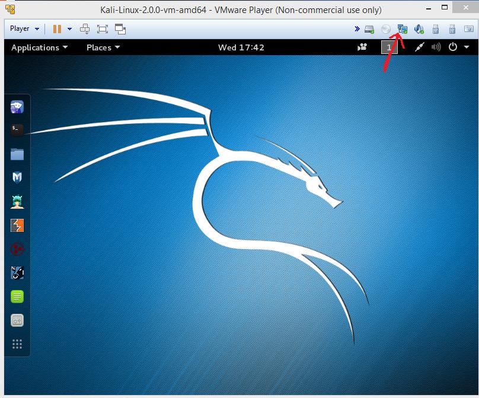Suspend the virtual machine with the pause button
Screen dimensions: 479x398
(x=57, y=28)
